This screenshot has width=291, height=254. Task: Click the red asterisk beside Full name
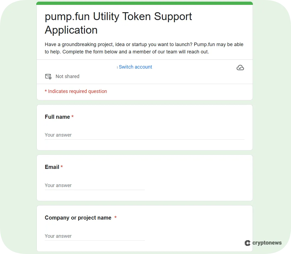point(72,117)
